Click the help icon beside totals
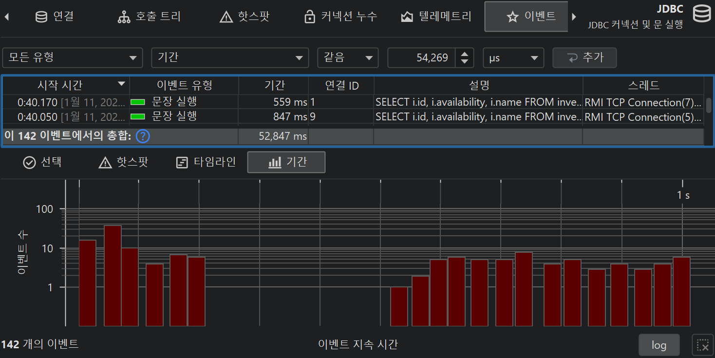The height and width of the screenshot is (358, 715). click(x=142, y=136)
